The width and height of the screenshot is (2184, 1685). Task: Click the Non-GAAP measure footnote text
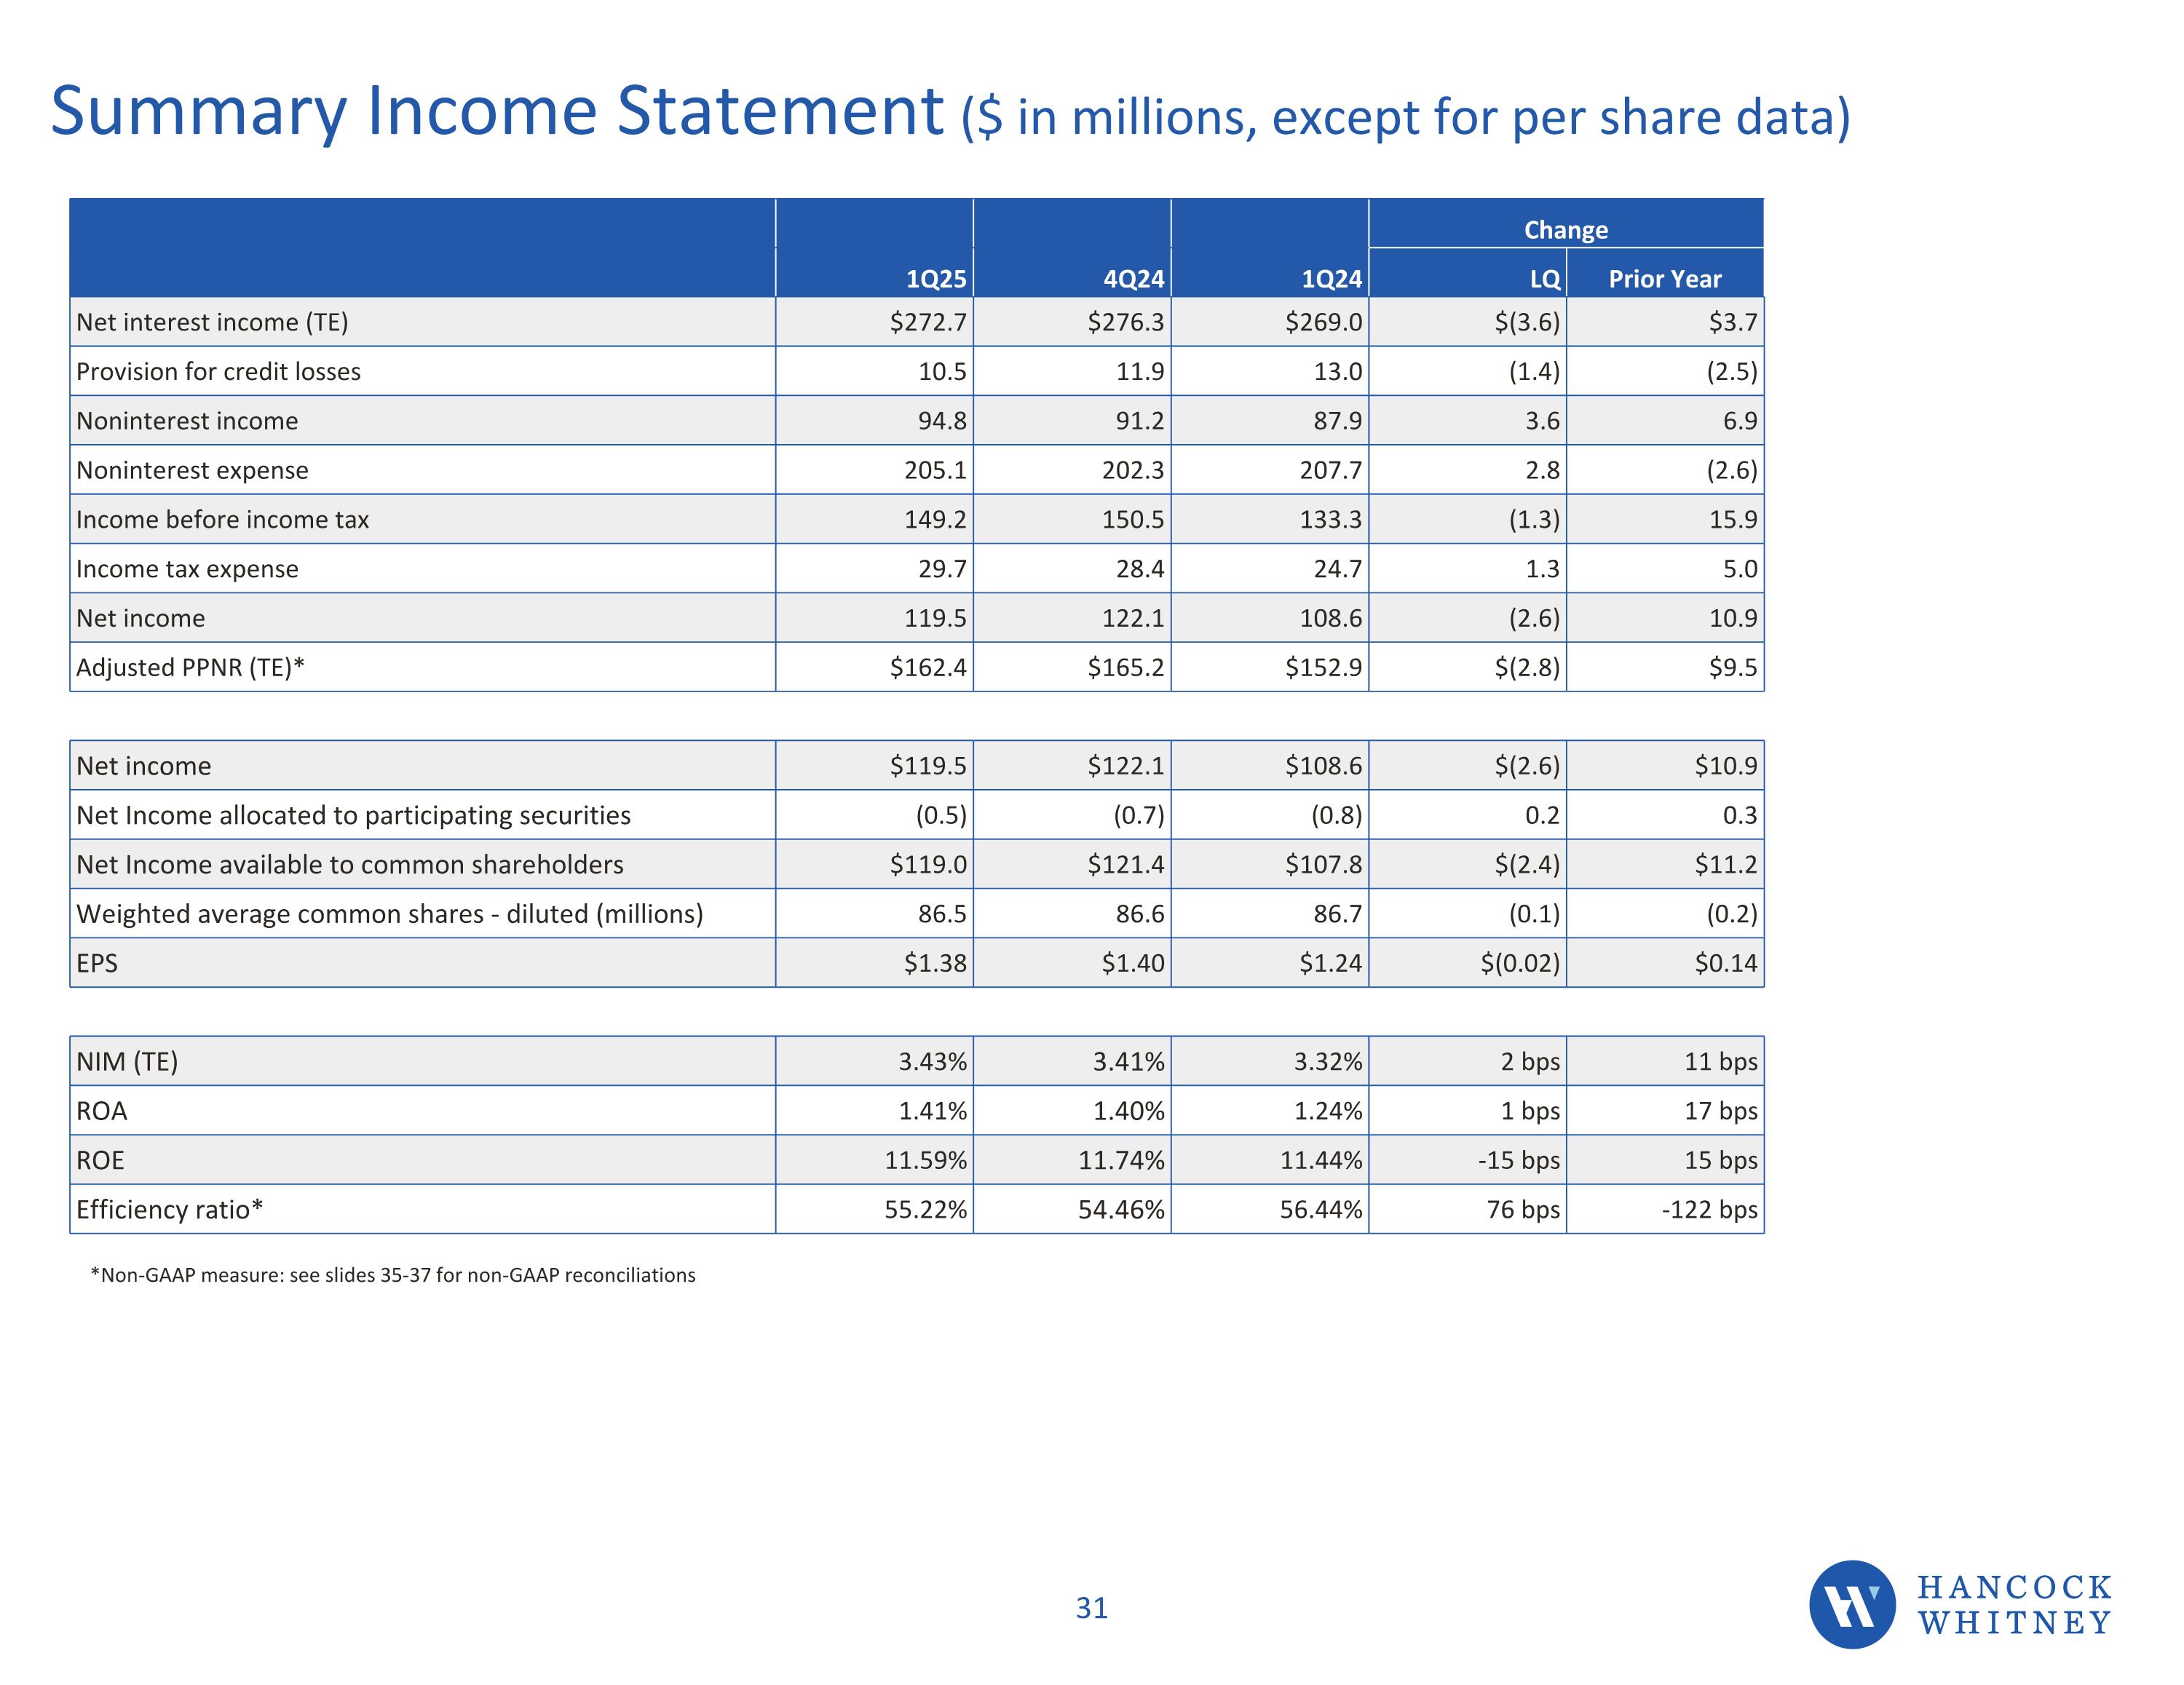tap(393, 1275)
